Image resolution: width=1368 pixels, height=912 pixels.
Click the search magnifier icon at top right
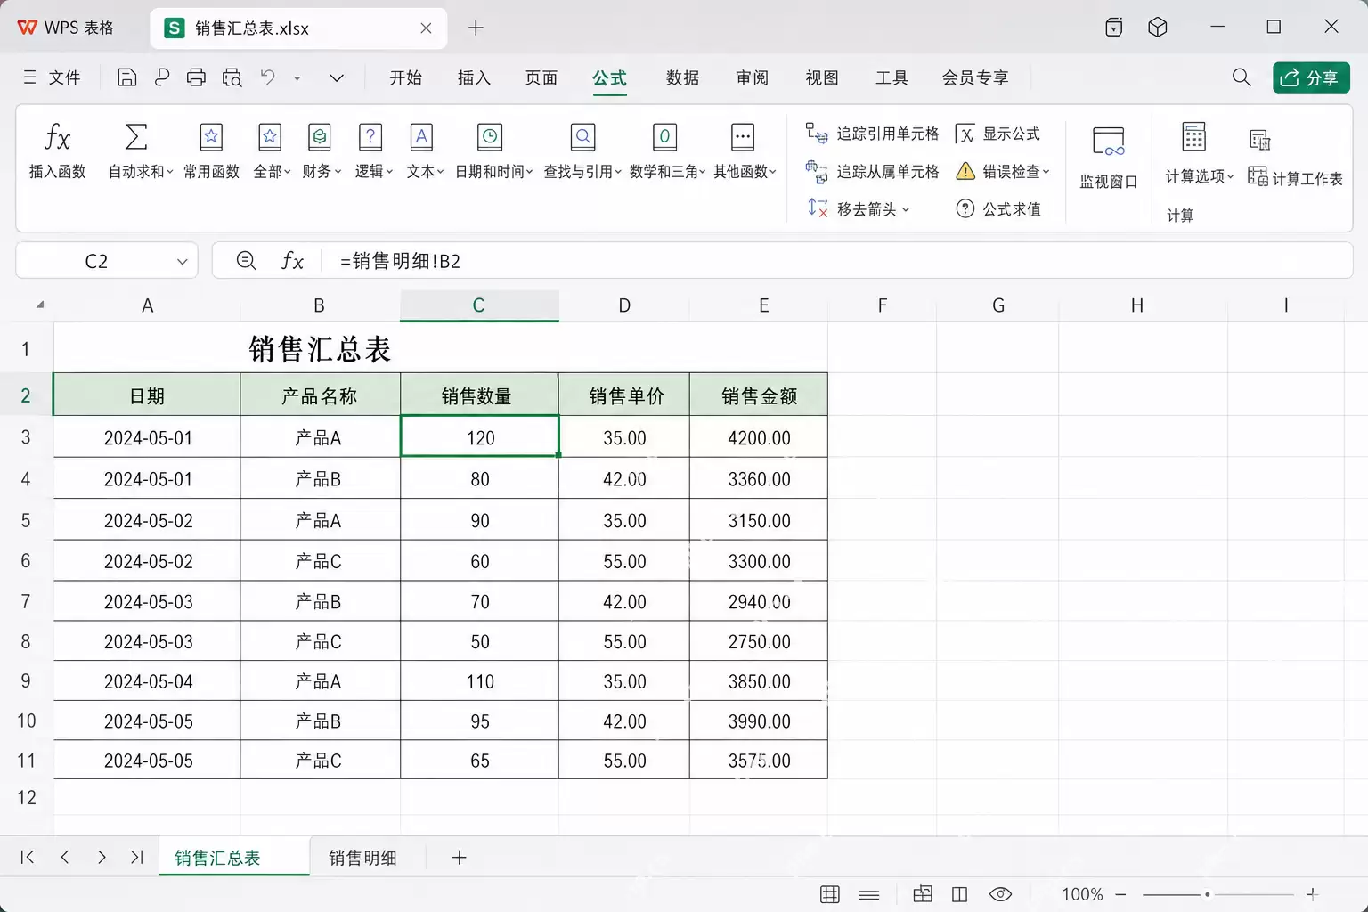[x=1242, y=77]
